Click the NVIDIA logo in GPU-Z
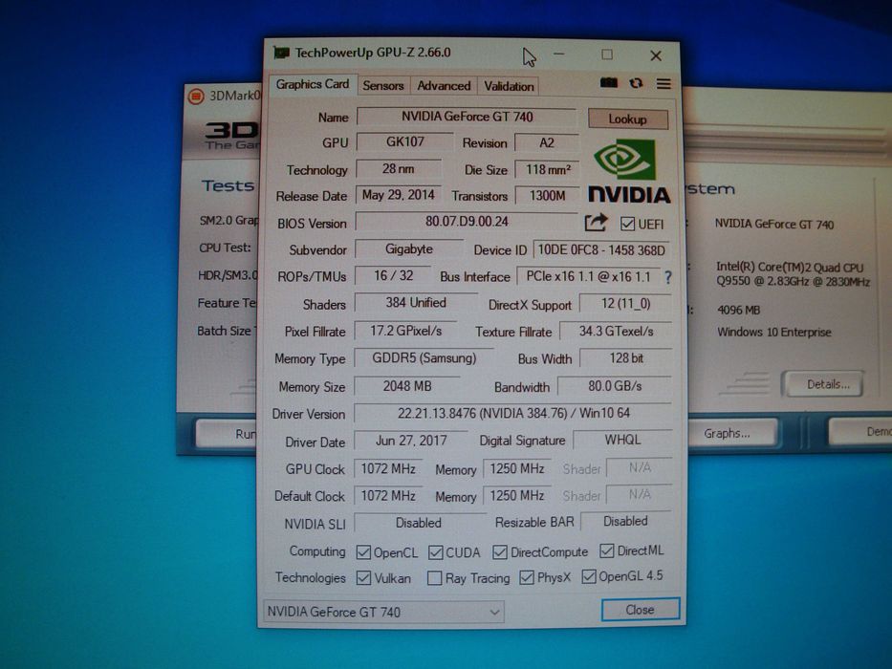This screenshot has width=892, height=669. tap(628, 171)
